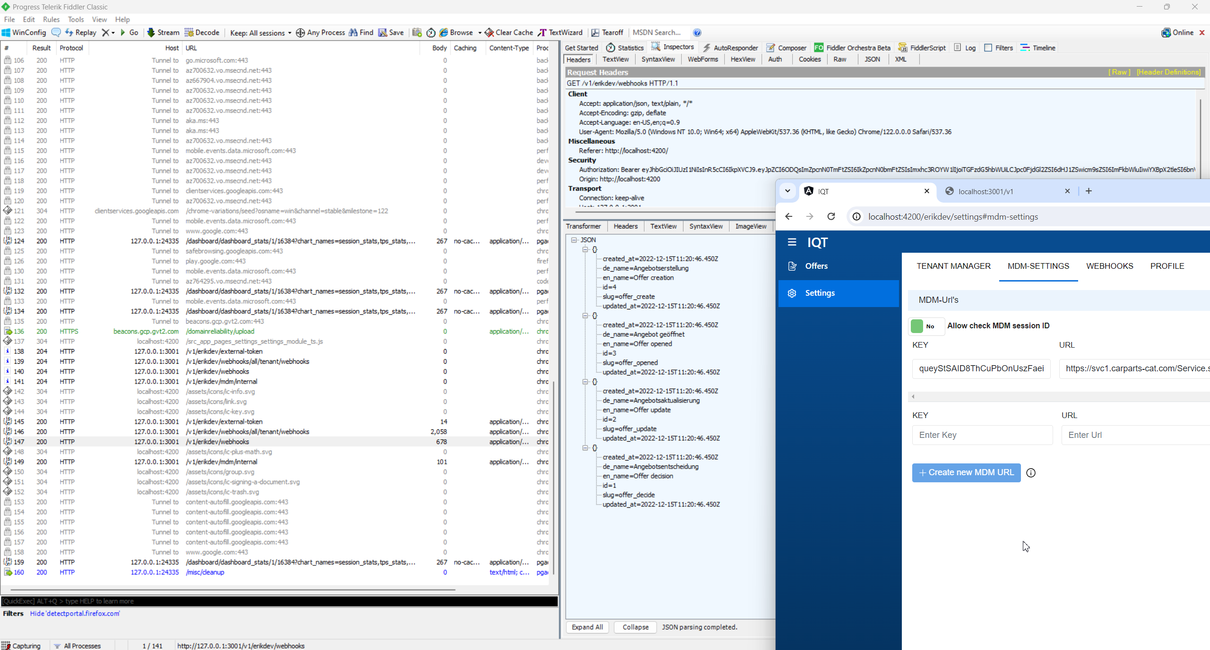Image resolution: width=1210 pixels, height=650 pixels.
Task: Click the Create new MDM URL button
Action: 966,472
